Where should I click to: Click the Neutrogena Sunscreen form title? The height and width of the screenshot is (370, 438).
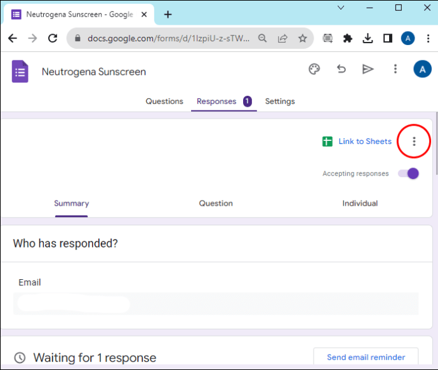[x=94, y=72]
